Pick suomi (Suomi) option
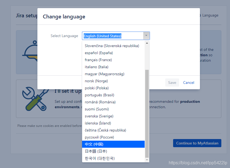The width and height of the screenshot is (230, 168). pos(114,109)
